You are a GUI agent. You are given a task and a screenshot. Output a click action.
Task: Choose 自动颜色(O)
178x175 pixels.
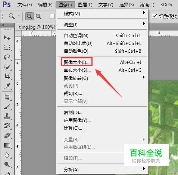(102, 51)
